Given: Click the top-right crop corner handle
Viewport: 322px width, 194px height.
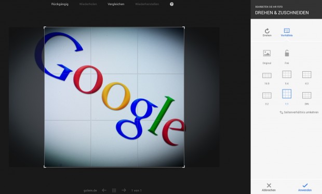Looking at the screenshot, I should [x=183, y=28].
